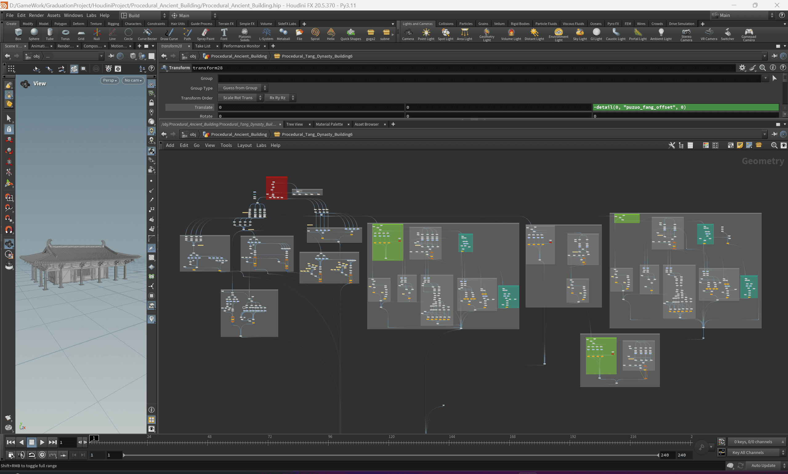Expand the Guess from Group dropdown
This screenshot has width=788, height=474.
(243, 88)
